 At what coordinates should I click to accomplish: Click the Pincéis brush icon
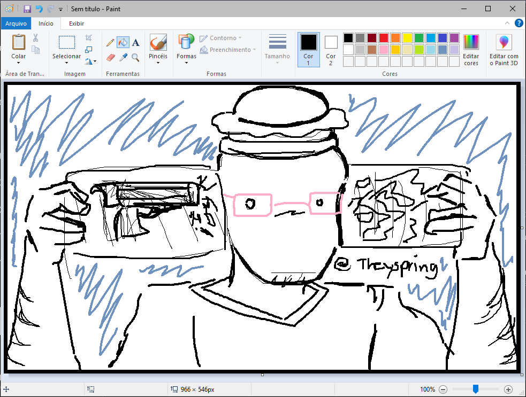point(158,42)
